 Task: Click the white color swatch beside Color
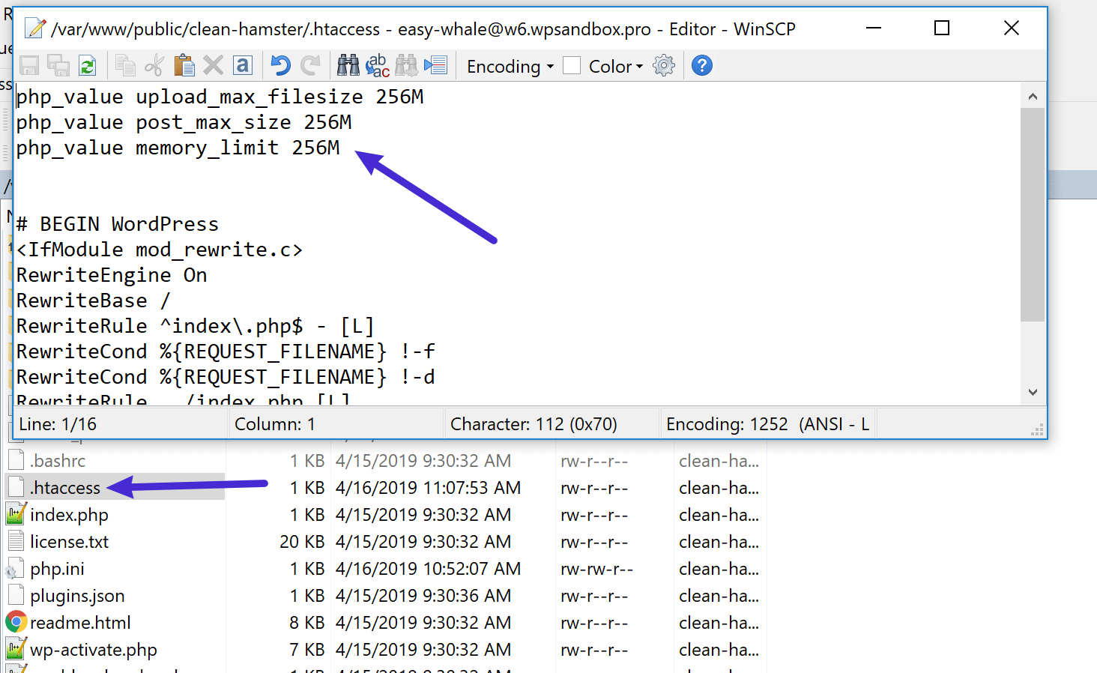[x=571, y=65]
